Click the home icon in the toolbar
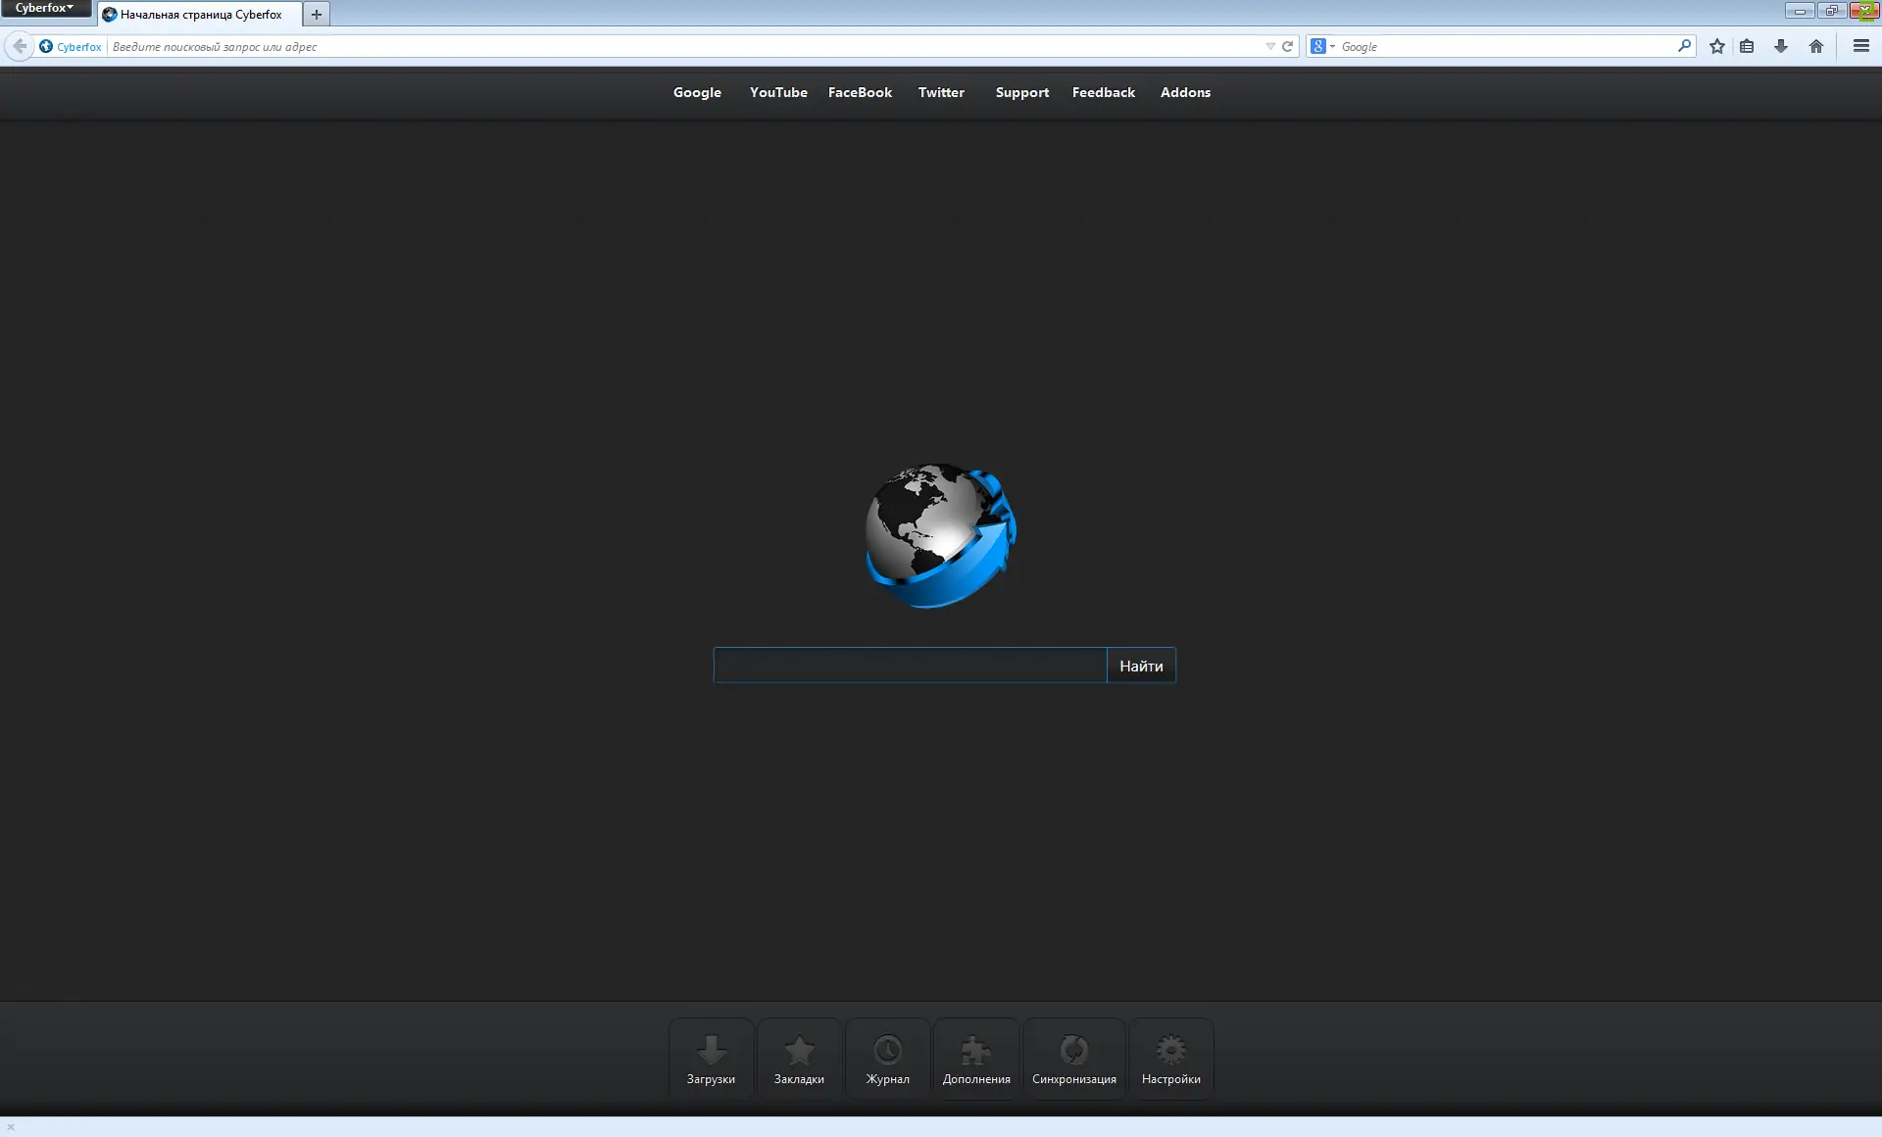The width and height of the screenshot is (1882, 1137). [x=1815, y=46]
